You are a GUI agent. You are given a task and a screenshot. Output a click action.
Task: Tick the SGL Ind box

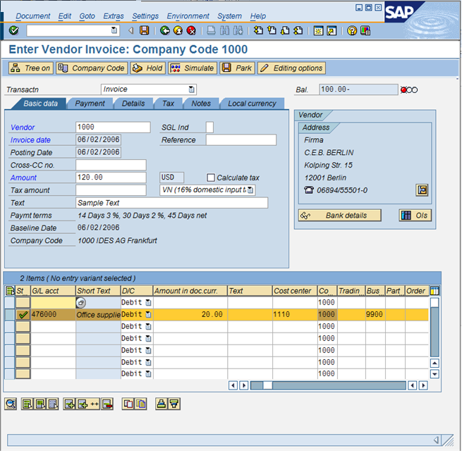click(x=209, y=128)
